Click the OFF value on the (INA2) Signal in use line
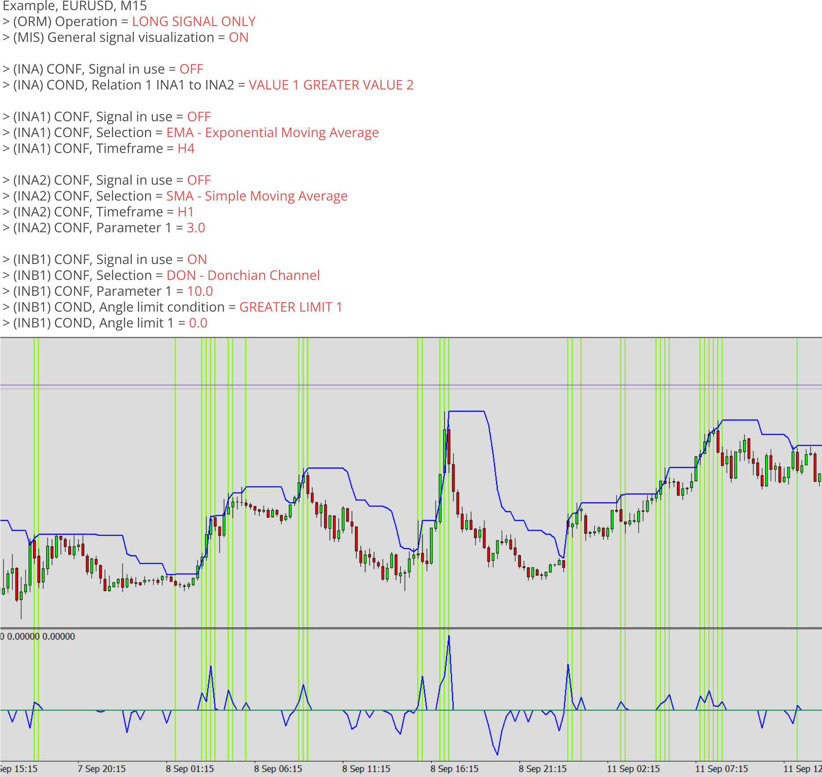 199,180
